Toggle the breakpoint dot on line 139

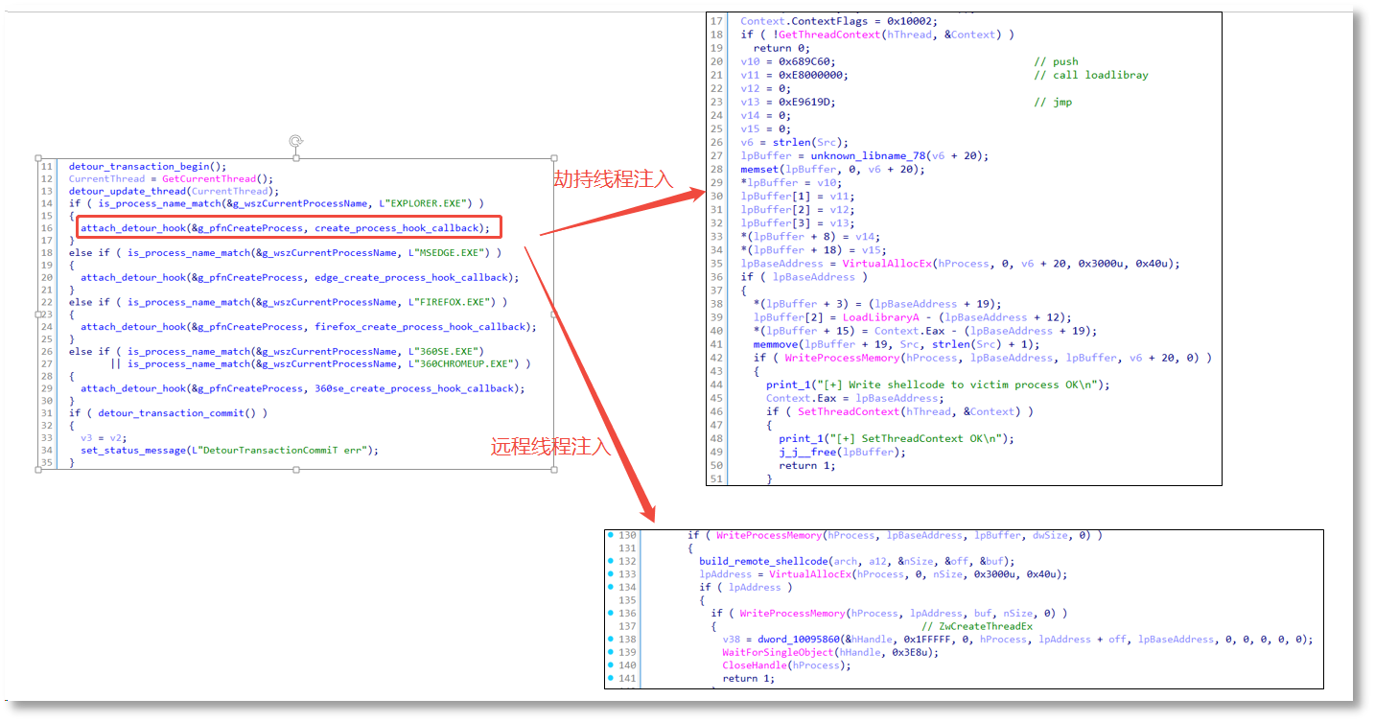click(610, 652)
